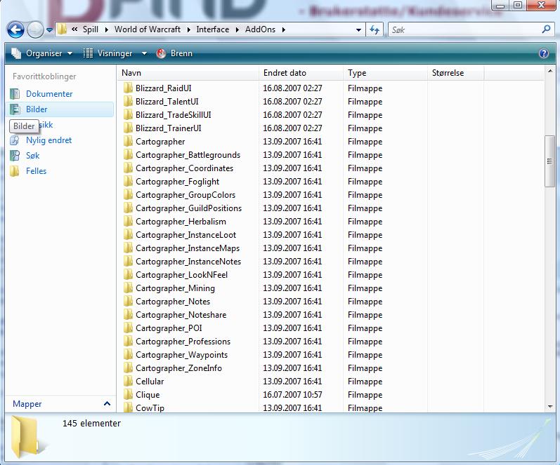The width and height of the screenshot is (560, 465).
Task: Click the Felles folder icon in sidebar
Action: coord(15,171)
